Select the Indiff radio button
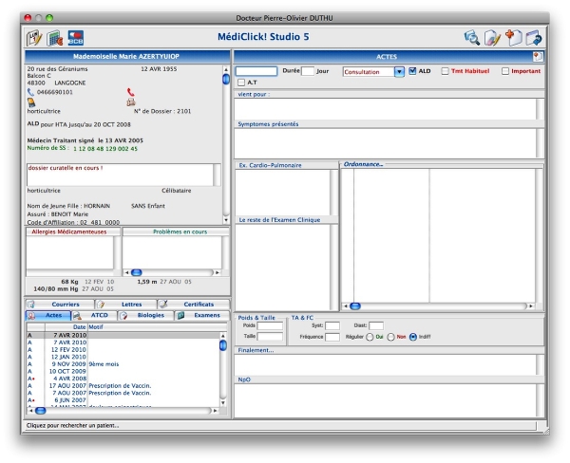The height and width of the screenshot is (463, 570). [x=413, y=337]
